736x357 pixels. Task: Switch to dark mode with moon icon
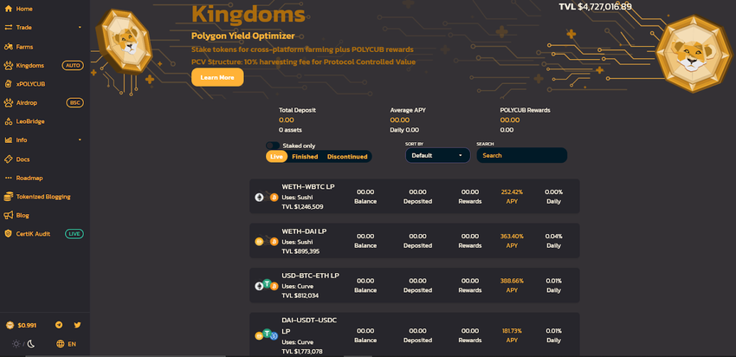coord(31,344)
